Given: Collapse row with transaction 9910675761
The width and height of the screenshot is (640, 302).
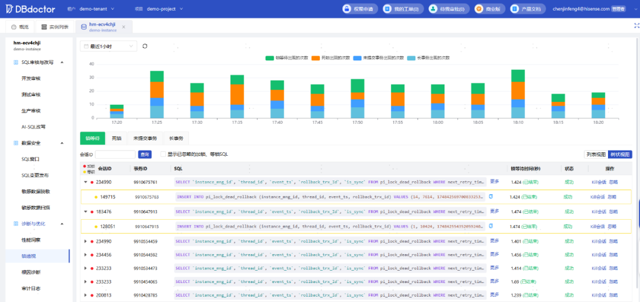Looking at the screenshot, I should (x=86, y=182).
